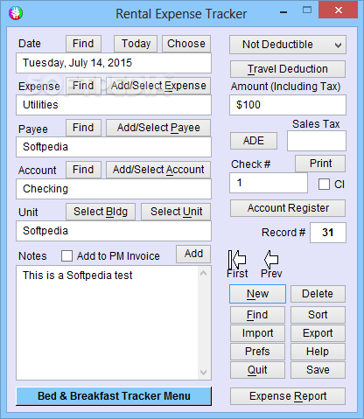Click Find button next to Account
Screen dimensions: 364x419
[x=83, y=170]
